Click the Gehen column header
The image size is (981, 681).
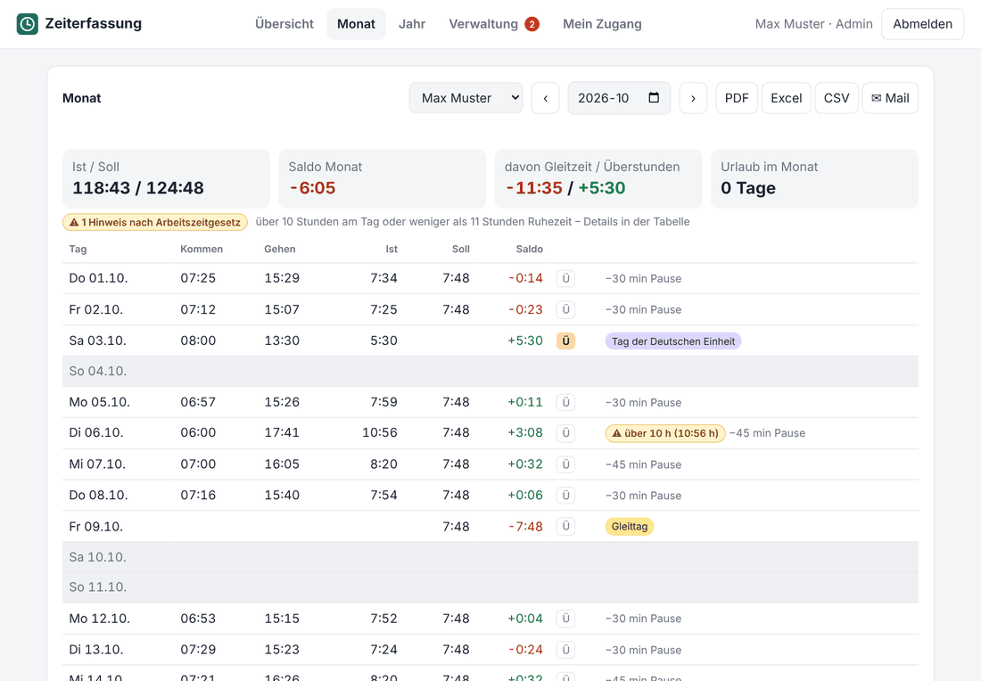pyautogui.click(x=280, y=249)
